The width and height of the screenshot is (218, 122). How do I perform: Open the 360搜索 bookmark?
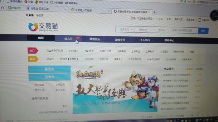point(56,2)
